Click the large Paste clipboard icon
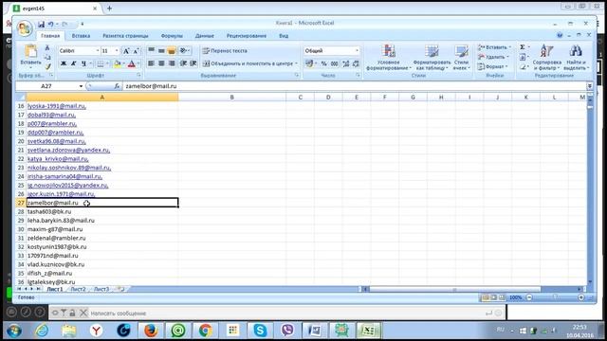Image resolution: width=607 pixels, height=341 pixels. (30, 50)
